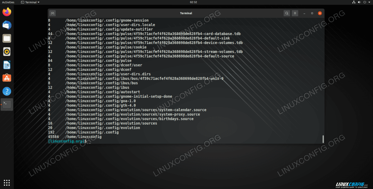Open the Help icon in dock

7,91
